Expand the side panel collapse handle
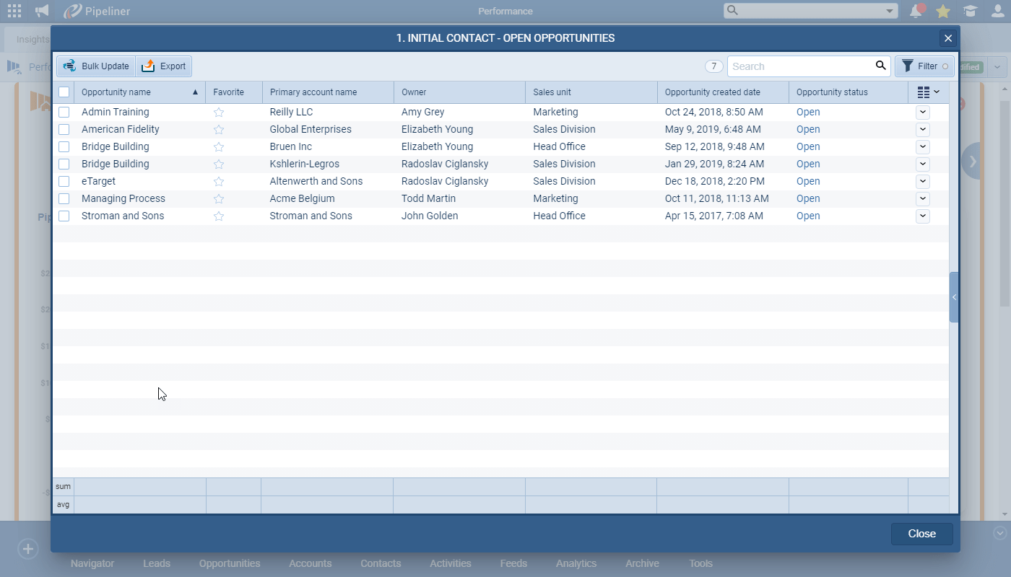Image resolution: width=1011 pixels, height=577 pixels. (x=954, y=297)
